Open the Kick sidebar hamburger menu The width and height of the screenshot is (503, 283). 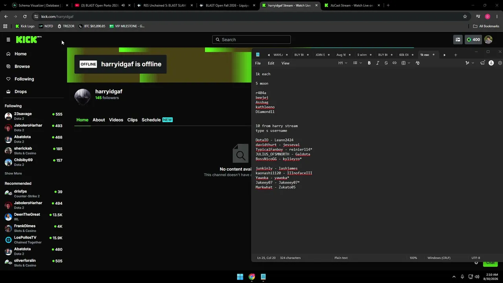coord(8,40)
